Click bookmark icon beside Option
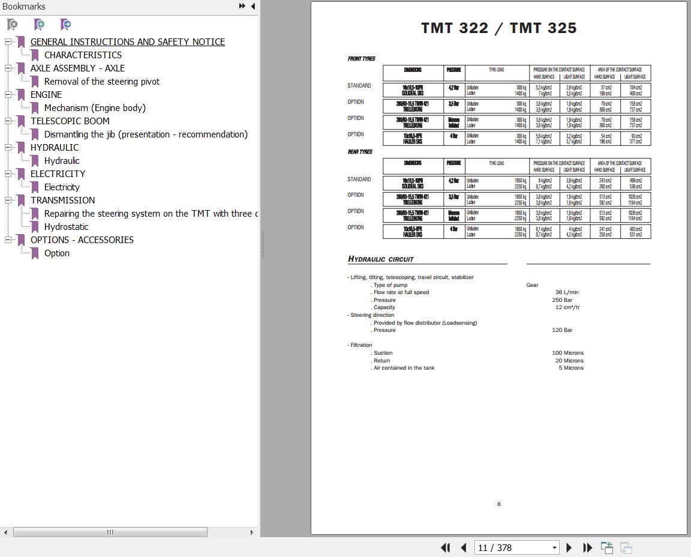The image size is (691, 557). tap(35, 253)
